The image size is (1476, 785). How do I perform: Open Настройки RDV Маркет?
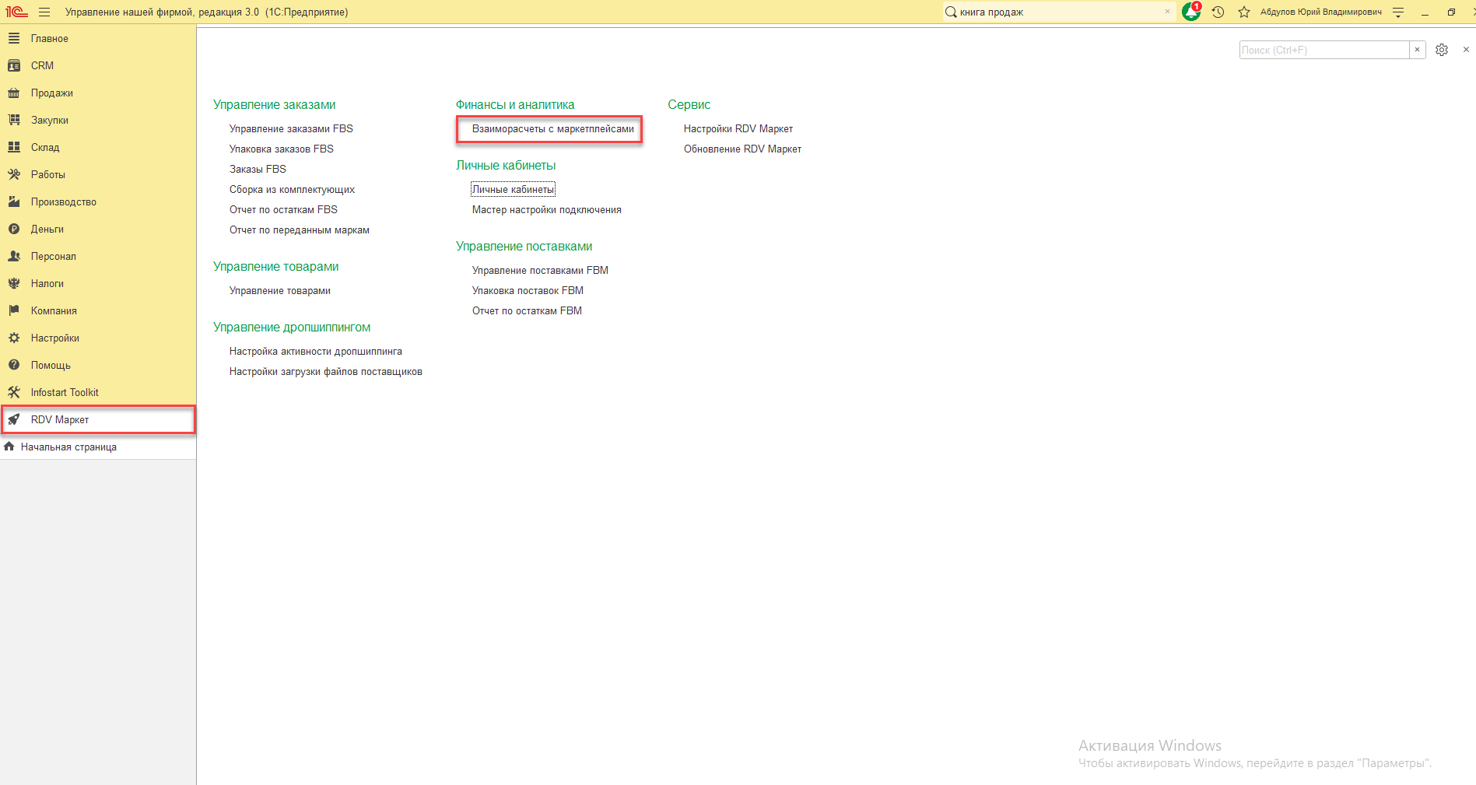click(x=738, y=128)
